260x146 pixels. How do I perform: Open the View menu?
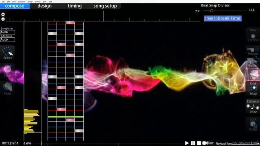[14, 2]
